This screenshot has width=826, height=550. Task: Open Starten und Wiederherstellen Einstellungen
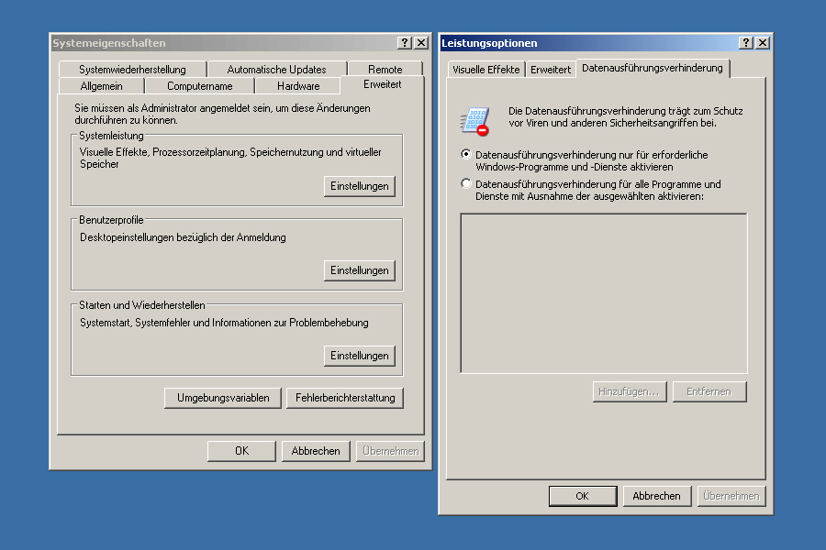click(360, 356)
